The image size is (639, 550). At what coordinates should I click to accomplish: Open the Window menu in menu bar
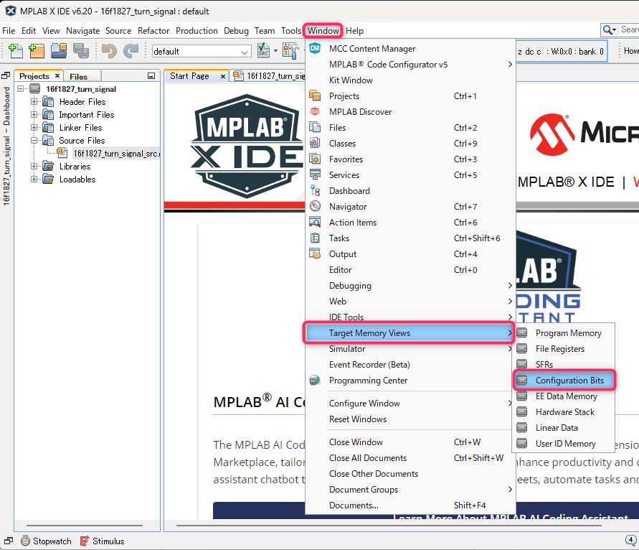323,31
